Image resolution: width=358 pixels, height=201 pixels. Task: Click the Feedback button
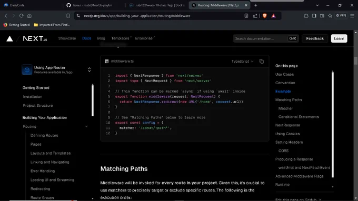pyautogui.click(x=315, y=38)
